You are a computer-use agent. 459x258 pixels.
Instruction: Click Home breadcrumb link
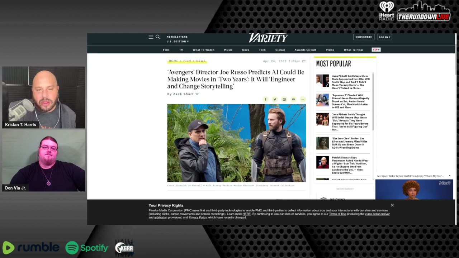pyautogui.click(x=173, y=61)
